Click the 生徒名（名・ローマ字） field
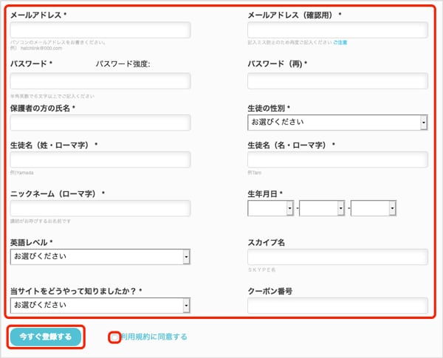 tap(337, 160)
